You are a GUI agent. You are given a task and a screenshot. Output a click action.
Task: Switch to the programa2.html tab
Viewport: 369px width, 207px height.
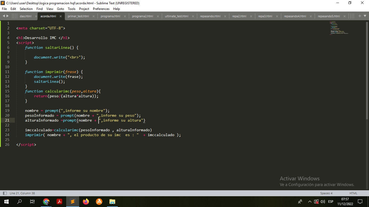[x=143, y=16]
